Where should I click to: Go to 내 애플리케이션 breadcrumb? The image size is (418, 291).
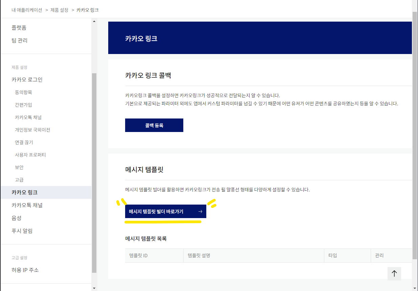27,10
